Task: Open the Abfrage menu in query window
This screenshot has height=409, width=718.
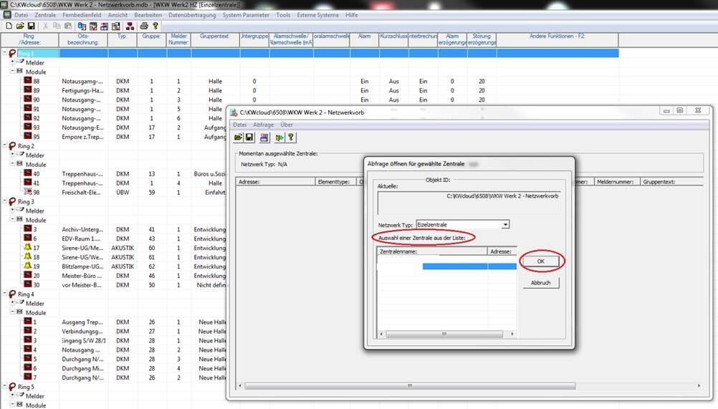Action: pyautogui.click(x=263, y=125)
